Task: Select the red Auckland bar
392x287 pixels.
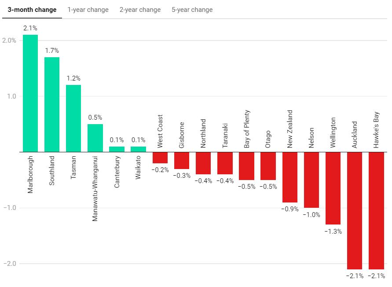Action: [x=355, y=210]
